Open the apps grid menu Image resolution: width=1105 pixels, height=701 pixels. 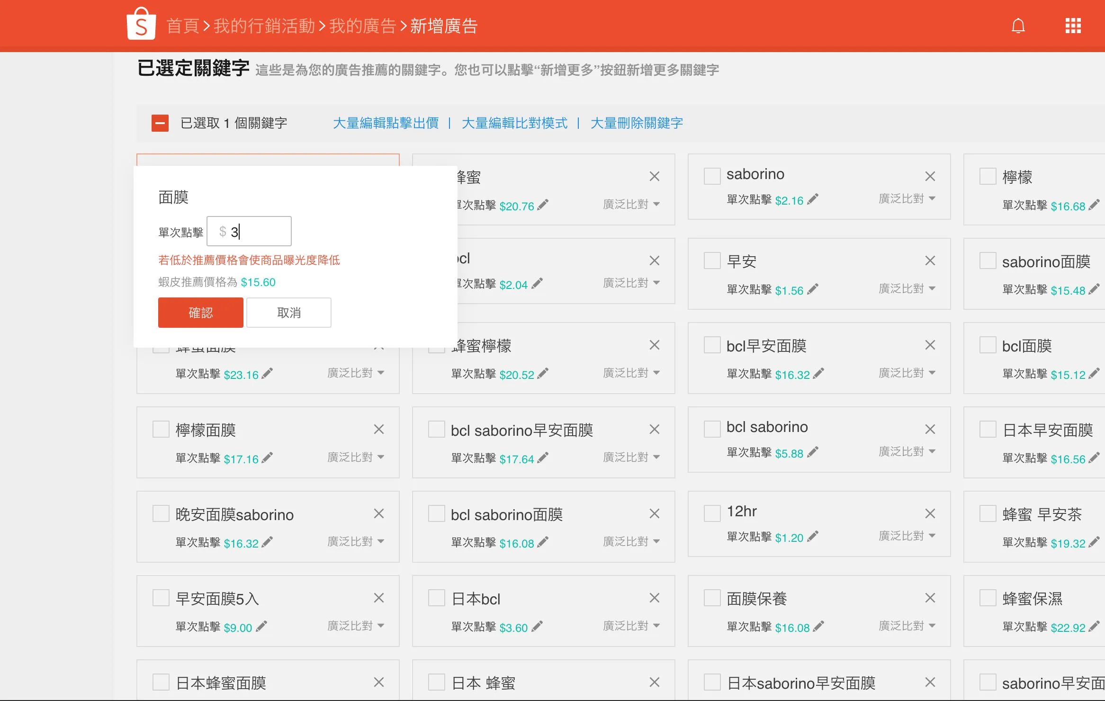(1073, 26)
